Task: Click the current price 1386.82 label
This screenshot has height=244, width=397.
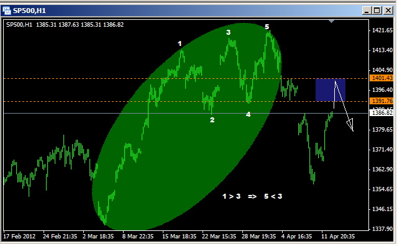Action: (382, 113)
